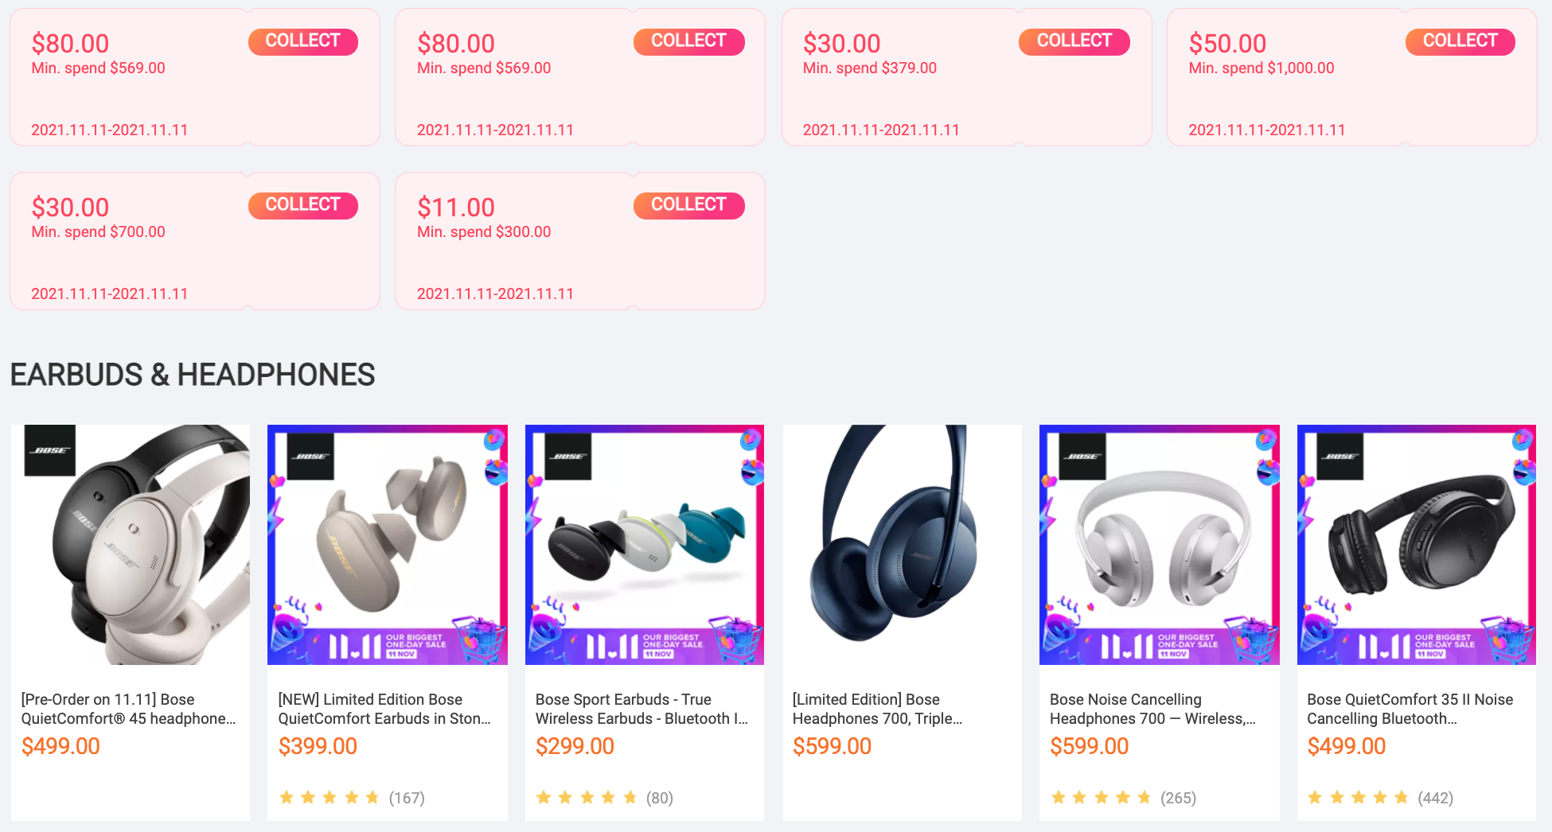Collect the second $80.00 voucher
The height and width of the screenshot is (832, 1552).
click(688, 41)
